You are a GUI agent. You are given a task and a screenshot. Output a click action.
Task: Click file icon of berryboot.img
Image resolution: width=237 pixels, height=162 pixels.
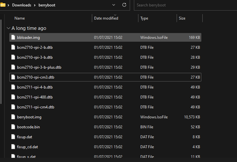pos(13,117)
